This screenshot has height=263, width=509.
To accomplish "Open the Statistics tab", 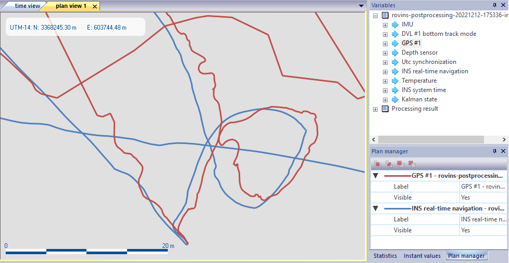I will pyautogui.click(x=385, y=256).
